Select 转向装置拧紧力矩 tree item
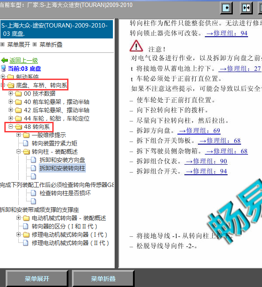Screen dimensions: 262x287 [54, 143]
